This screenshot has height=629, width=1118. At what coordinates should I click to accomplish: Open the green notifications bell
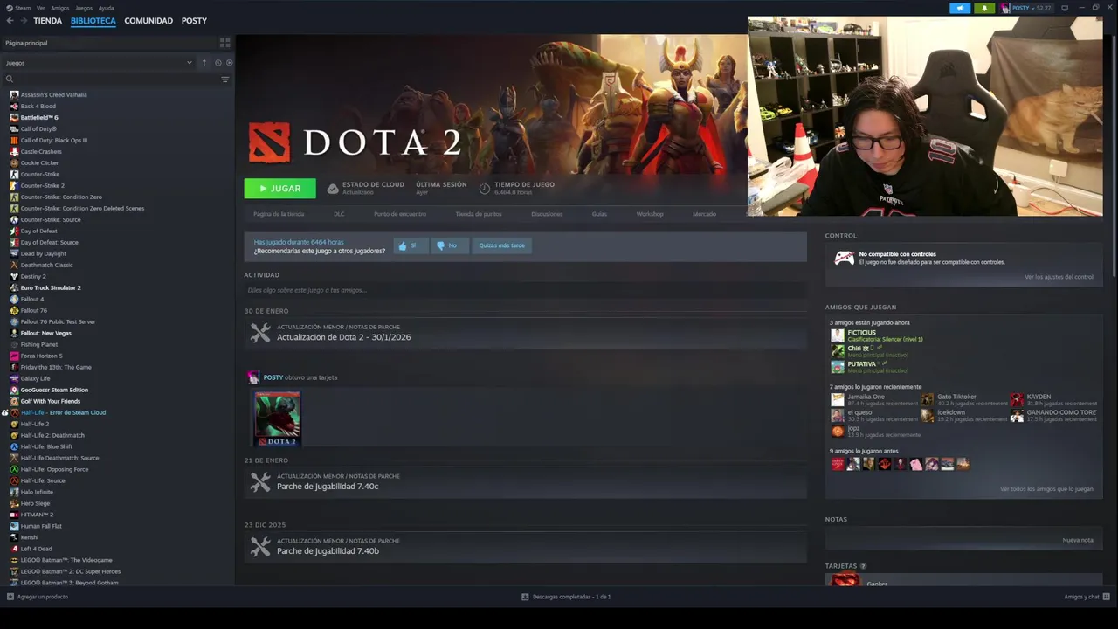[984, 8]
